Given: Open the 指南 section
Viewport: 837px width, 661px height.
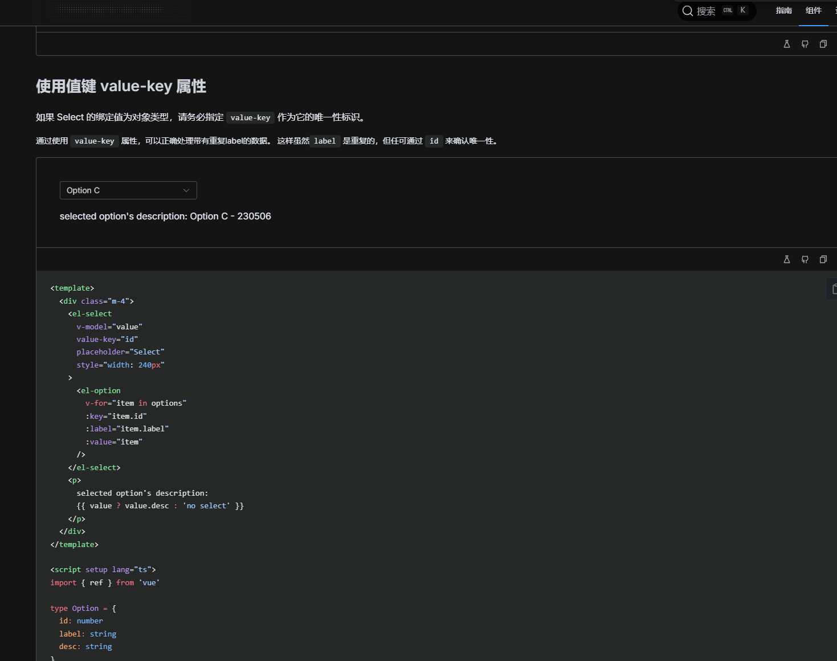Looking at the screenshot, I should 784,10.
